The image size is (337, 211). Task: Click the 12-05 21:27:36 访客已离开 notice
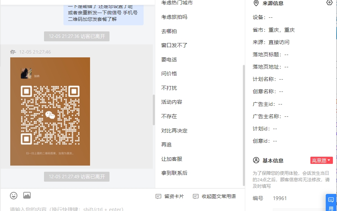click(77, 36)
